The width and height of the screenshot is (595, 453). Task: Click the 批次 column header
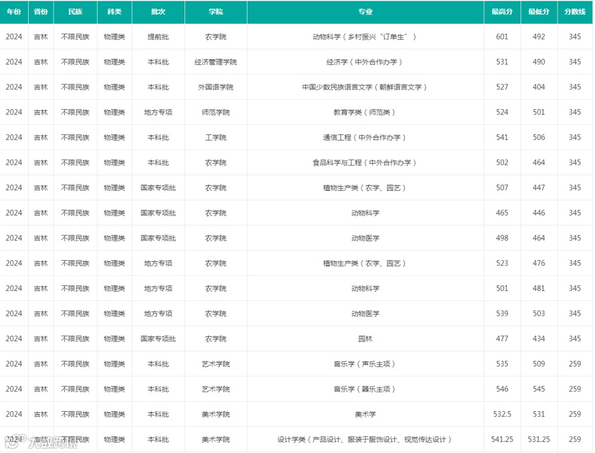click(x=158, y=12)
